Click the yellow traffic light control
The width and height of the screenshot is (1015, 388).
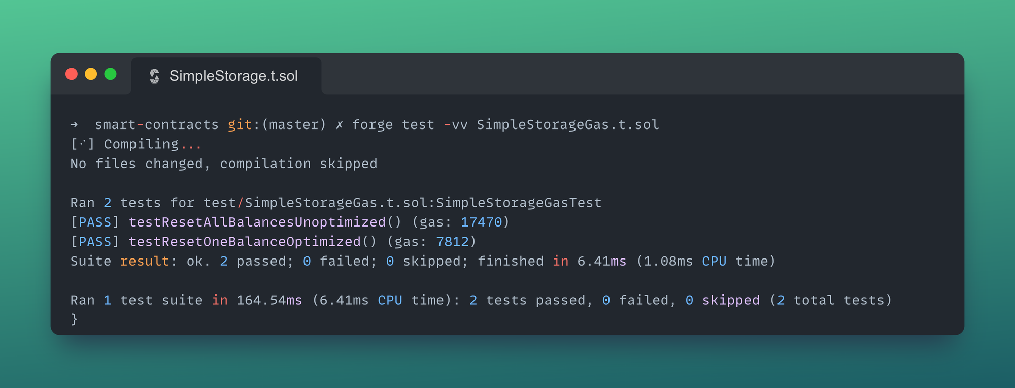[x=91, y=74]
